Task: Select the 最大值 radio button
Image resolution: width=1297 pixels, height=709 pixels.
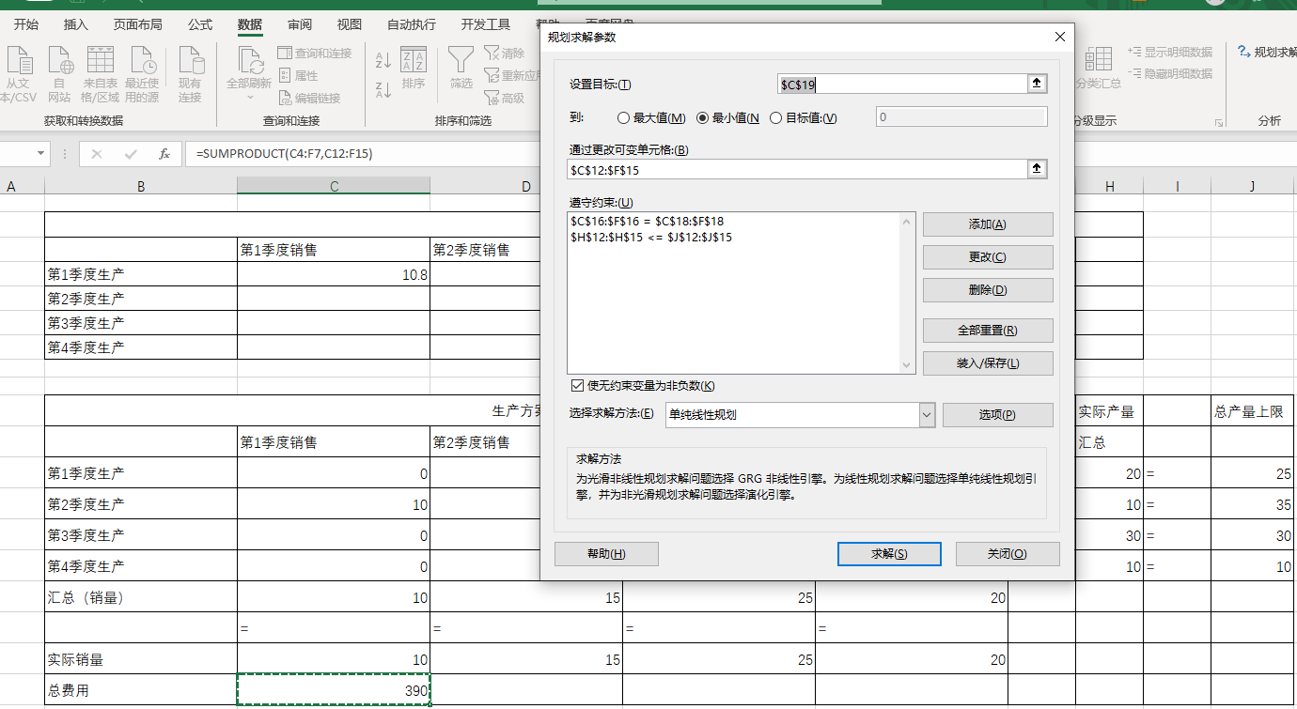Action: coord(623,118)
